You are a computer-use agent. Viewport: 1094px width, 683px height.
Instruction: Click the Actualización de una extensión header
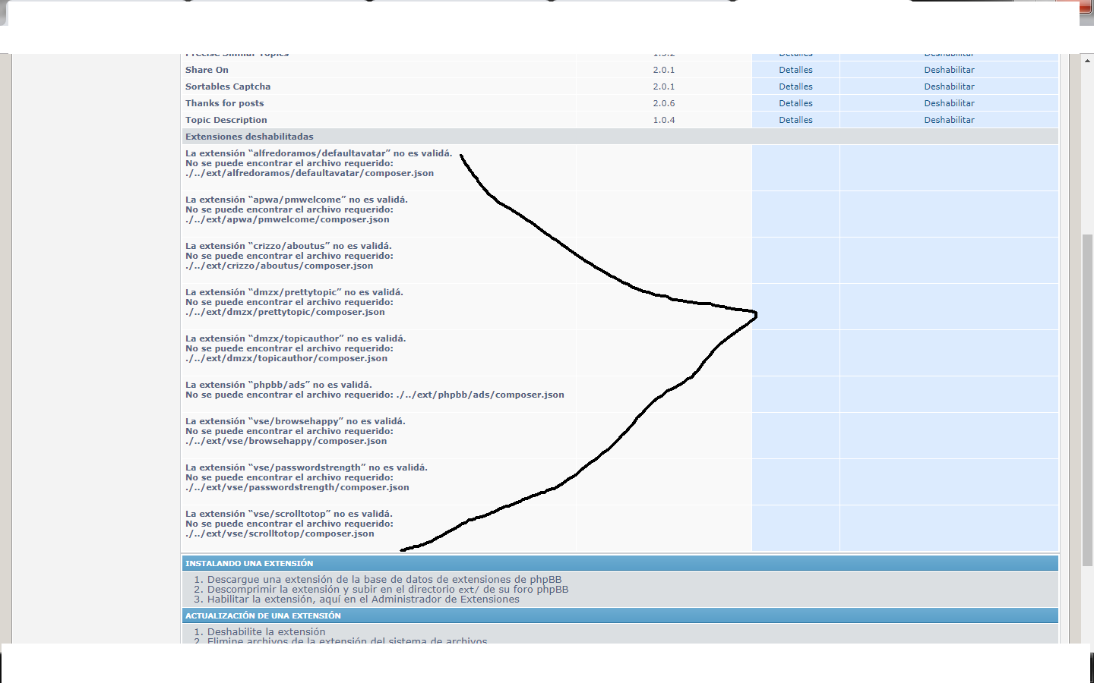point(263,615)
